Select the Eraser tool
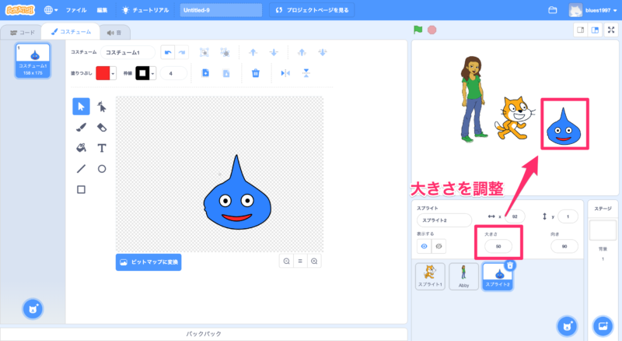Screen dimensions: 622x341 click(x=102, y=127)
